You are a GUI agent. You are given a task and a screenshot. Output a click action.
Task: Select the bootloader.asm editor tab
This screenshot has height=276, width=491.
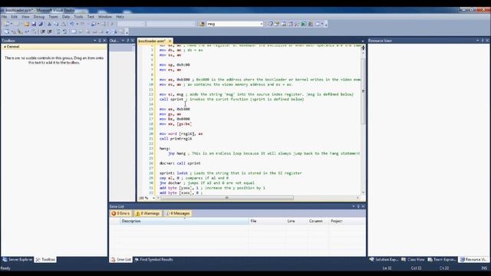[x=152, y=41]
